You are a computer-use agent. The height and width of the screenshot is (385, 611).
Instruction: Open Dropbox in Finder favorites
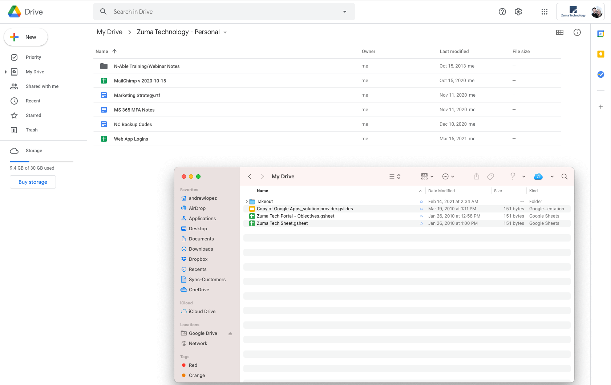coord(198,259)
